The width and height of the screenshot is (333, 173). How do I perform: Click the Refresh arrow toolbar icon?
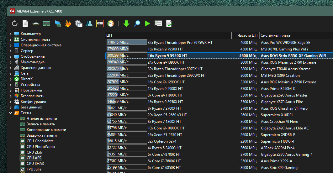(x=15, y=24)
